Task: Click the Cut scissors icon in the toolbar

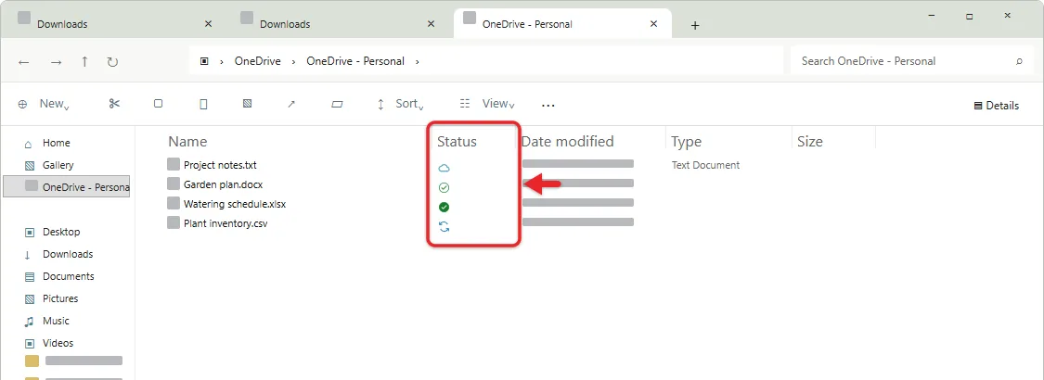Action: pos(114,104)
